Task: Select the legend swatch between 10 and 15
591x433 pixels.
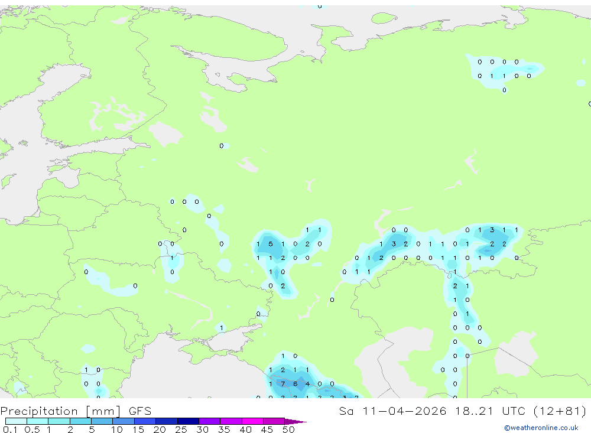Action: point(124,421)
